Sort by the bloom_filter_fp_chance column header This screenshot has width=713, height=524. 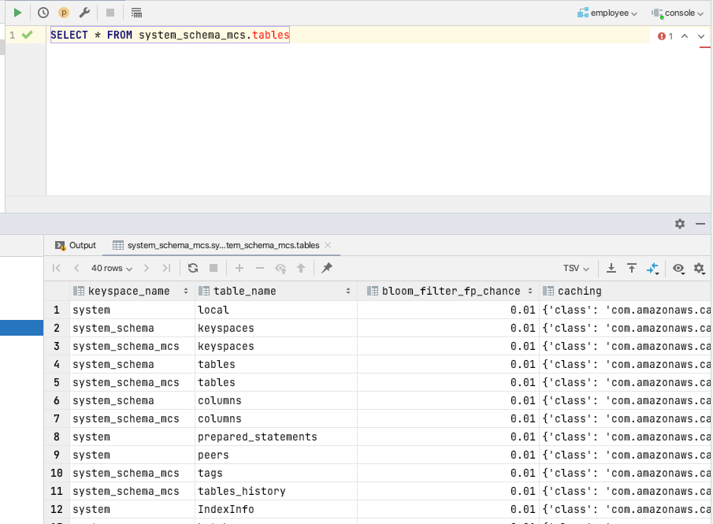pos(448,291)
